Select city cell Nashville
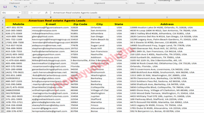This screenshot has width=204, height=113. (x=100, y=54)
